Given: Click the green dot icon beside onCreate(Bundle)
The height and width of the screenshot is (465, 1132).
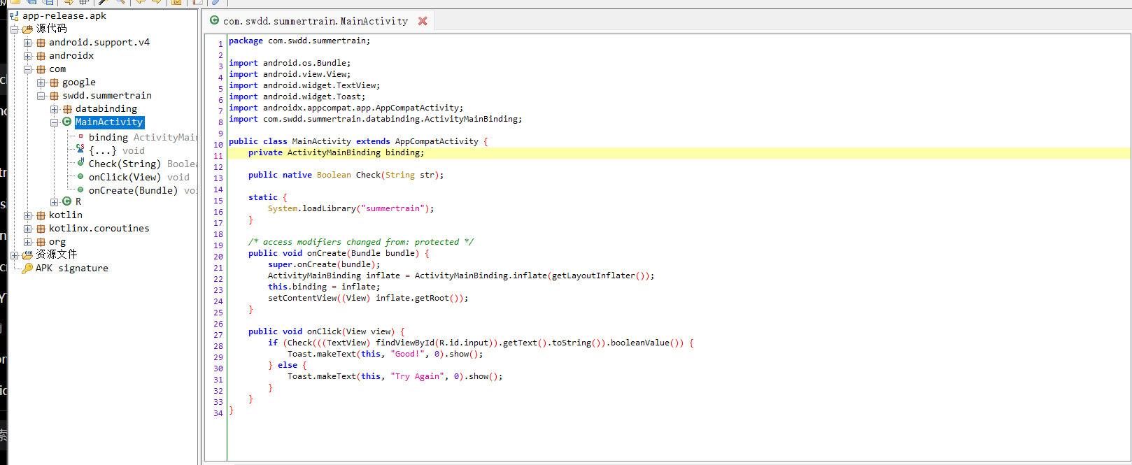Looking at the screenshot, I should 80,190.
